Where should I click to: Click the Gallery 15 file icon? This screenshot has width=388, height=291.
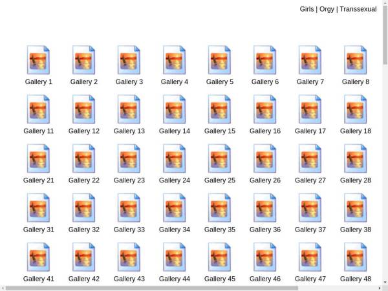click(x=219, y=109)
